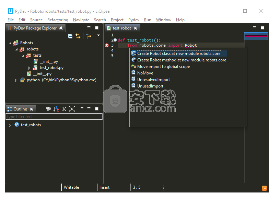Collapse the test_robots function fold marker
Screen dimensions: 280x199
click(x=115, y=40)
